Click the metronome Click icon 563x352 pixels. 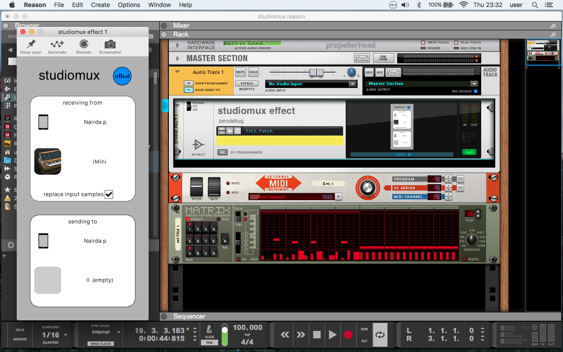coord(210,329)
